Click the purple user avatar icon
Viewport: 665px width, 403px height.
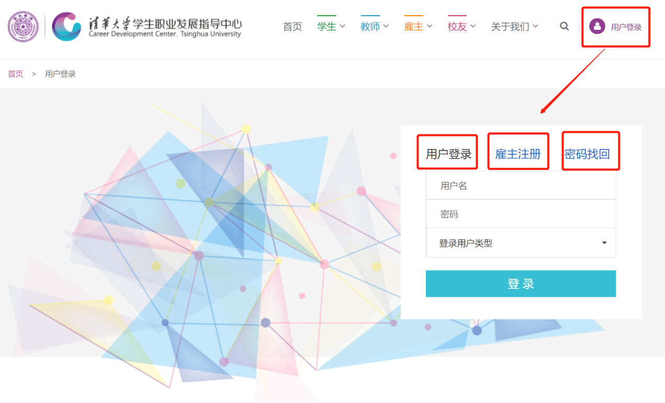(597, 26)
